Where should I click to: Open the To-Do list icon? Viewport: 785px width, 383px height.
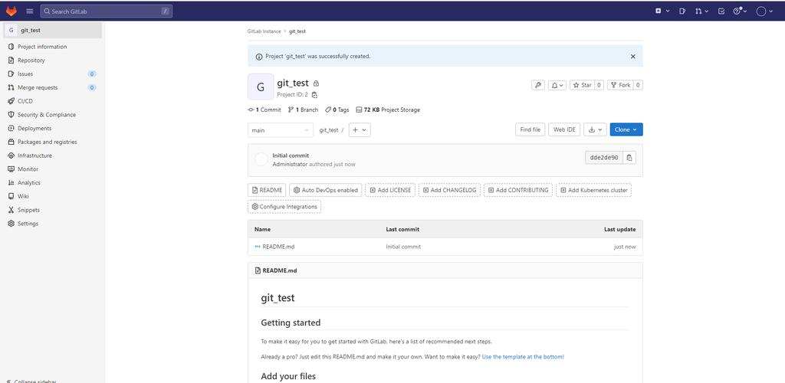click(x=721, y=11)
